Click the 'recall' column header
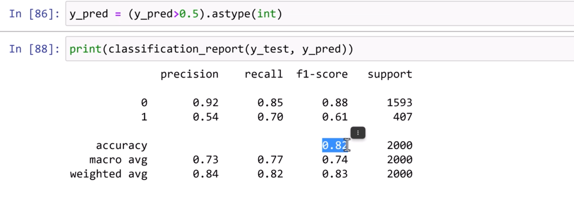This screenshot has width=574, height=203. 263,74
